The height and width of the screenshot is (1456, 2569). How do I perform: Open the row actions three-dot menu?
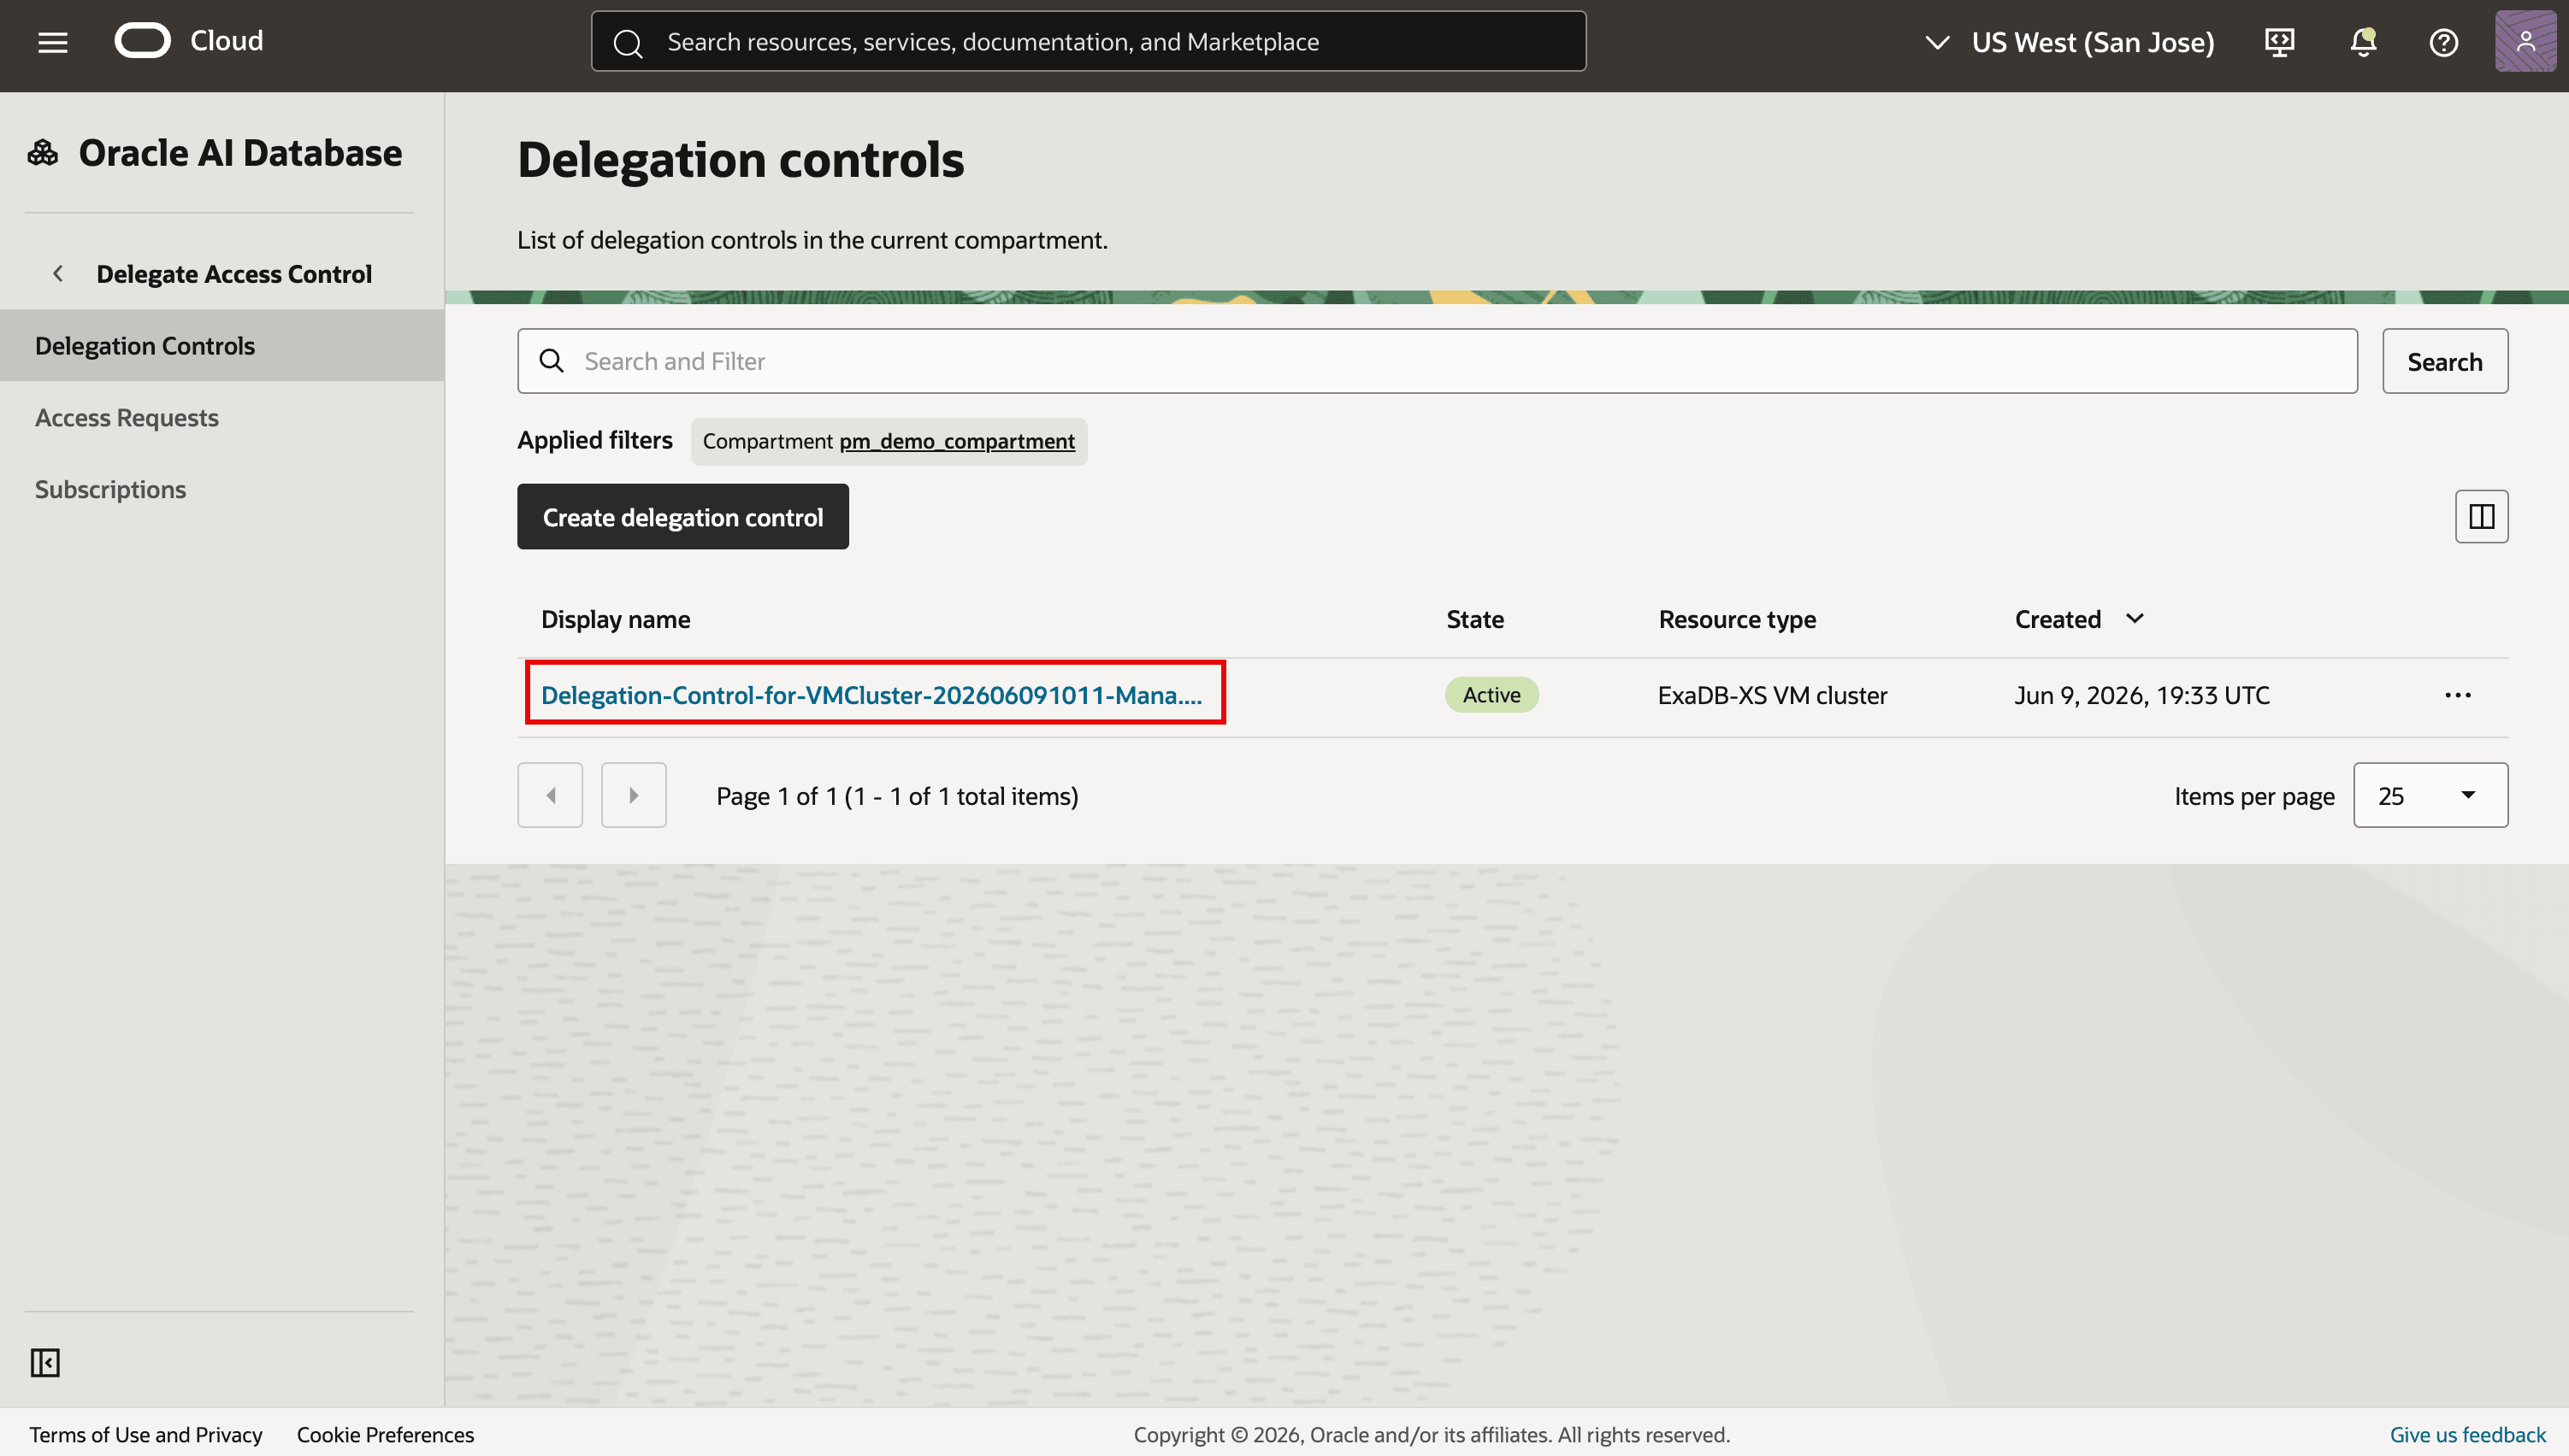[2457, 695]
